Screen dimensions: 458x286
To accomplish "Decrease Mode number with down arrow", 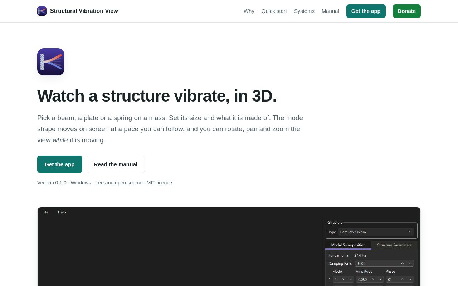I will 350,280.
